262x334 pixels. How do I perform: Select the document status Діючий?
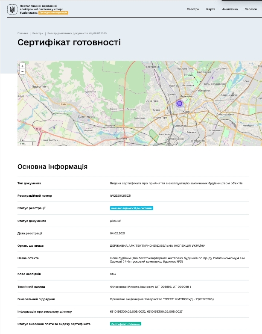pos(116,221)
